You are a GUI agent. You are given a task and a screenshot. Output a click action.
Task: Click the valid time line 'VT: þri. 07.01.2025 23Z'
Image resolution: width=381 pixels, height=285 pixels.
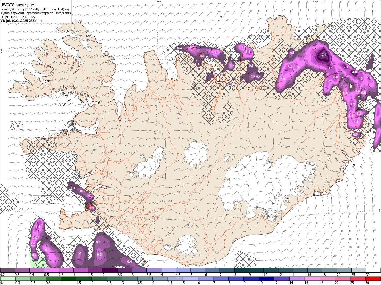click(x=17, y=21)
